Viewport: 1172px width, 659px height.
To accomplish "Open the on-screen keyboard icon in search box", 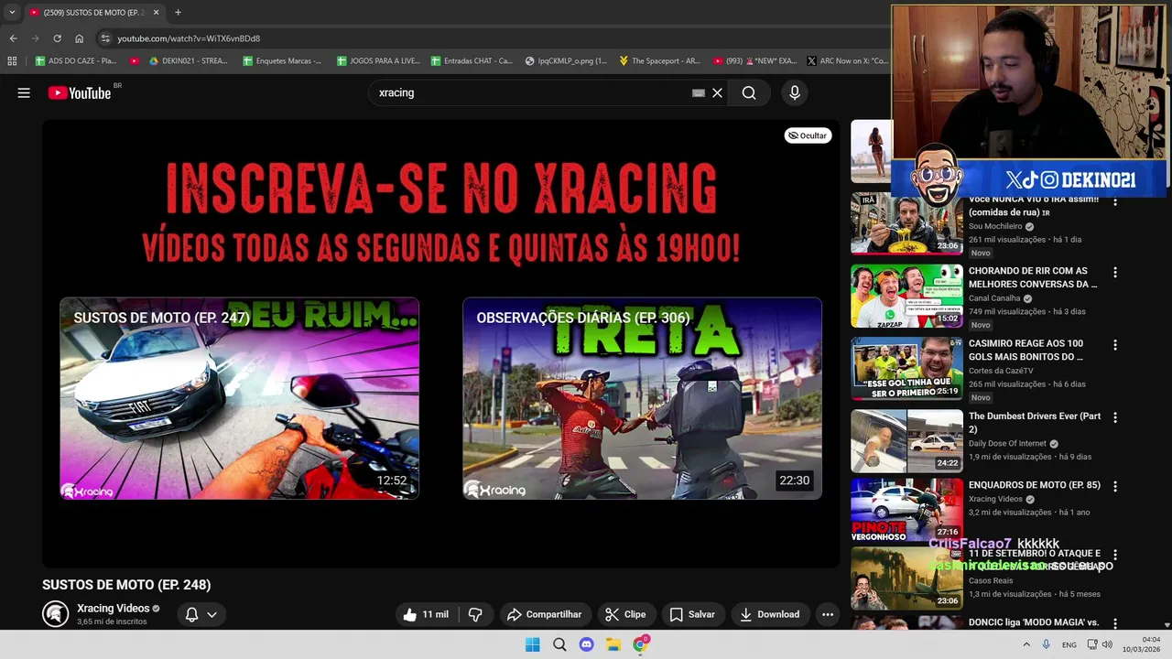I will pos(699,92).
